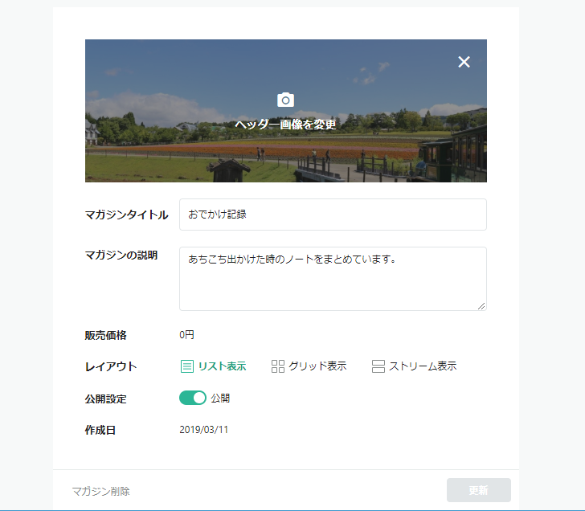Click the レイアウト label
This screenshot has height=511, width=585.
pos(111,366)
